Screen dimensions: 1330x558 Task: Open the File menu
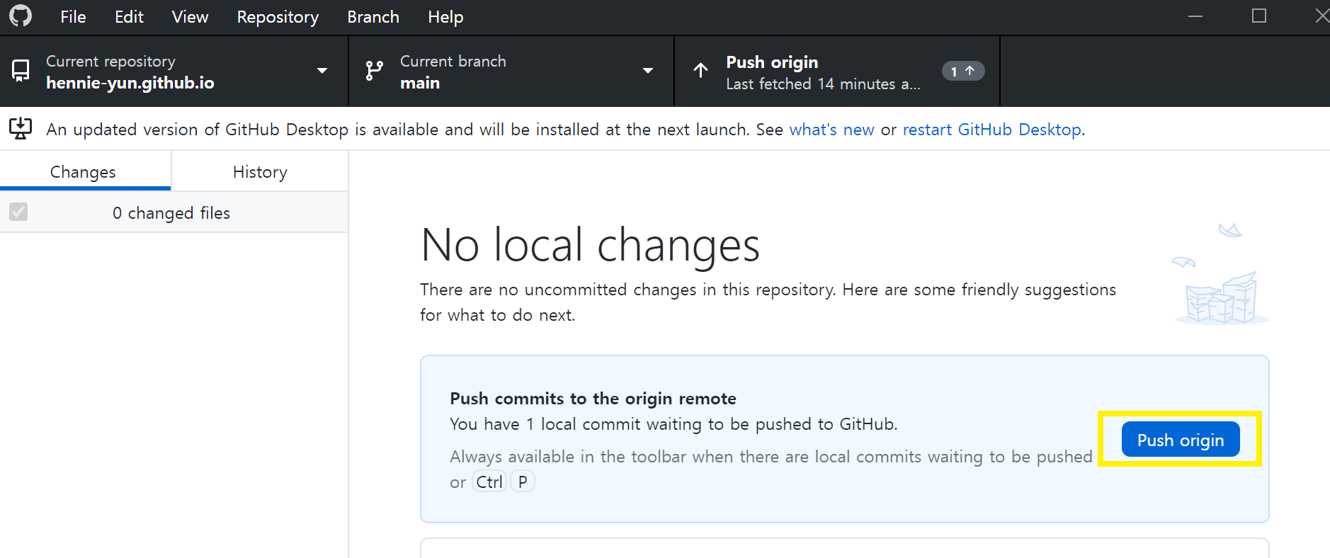click(73, 17)
